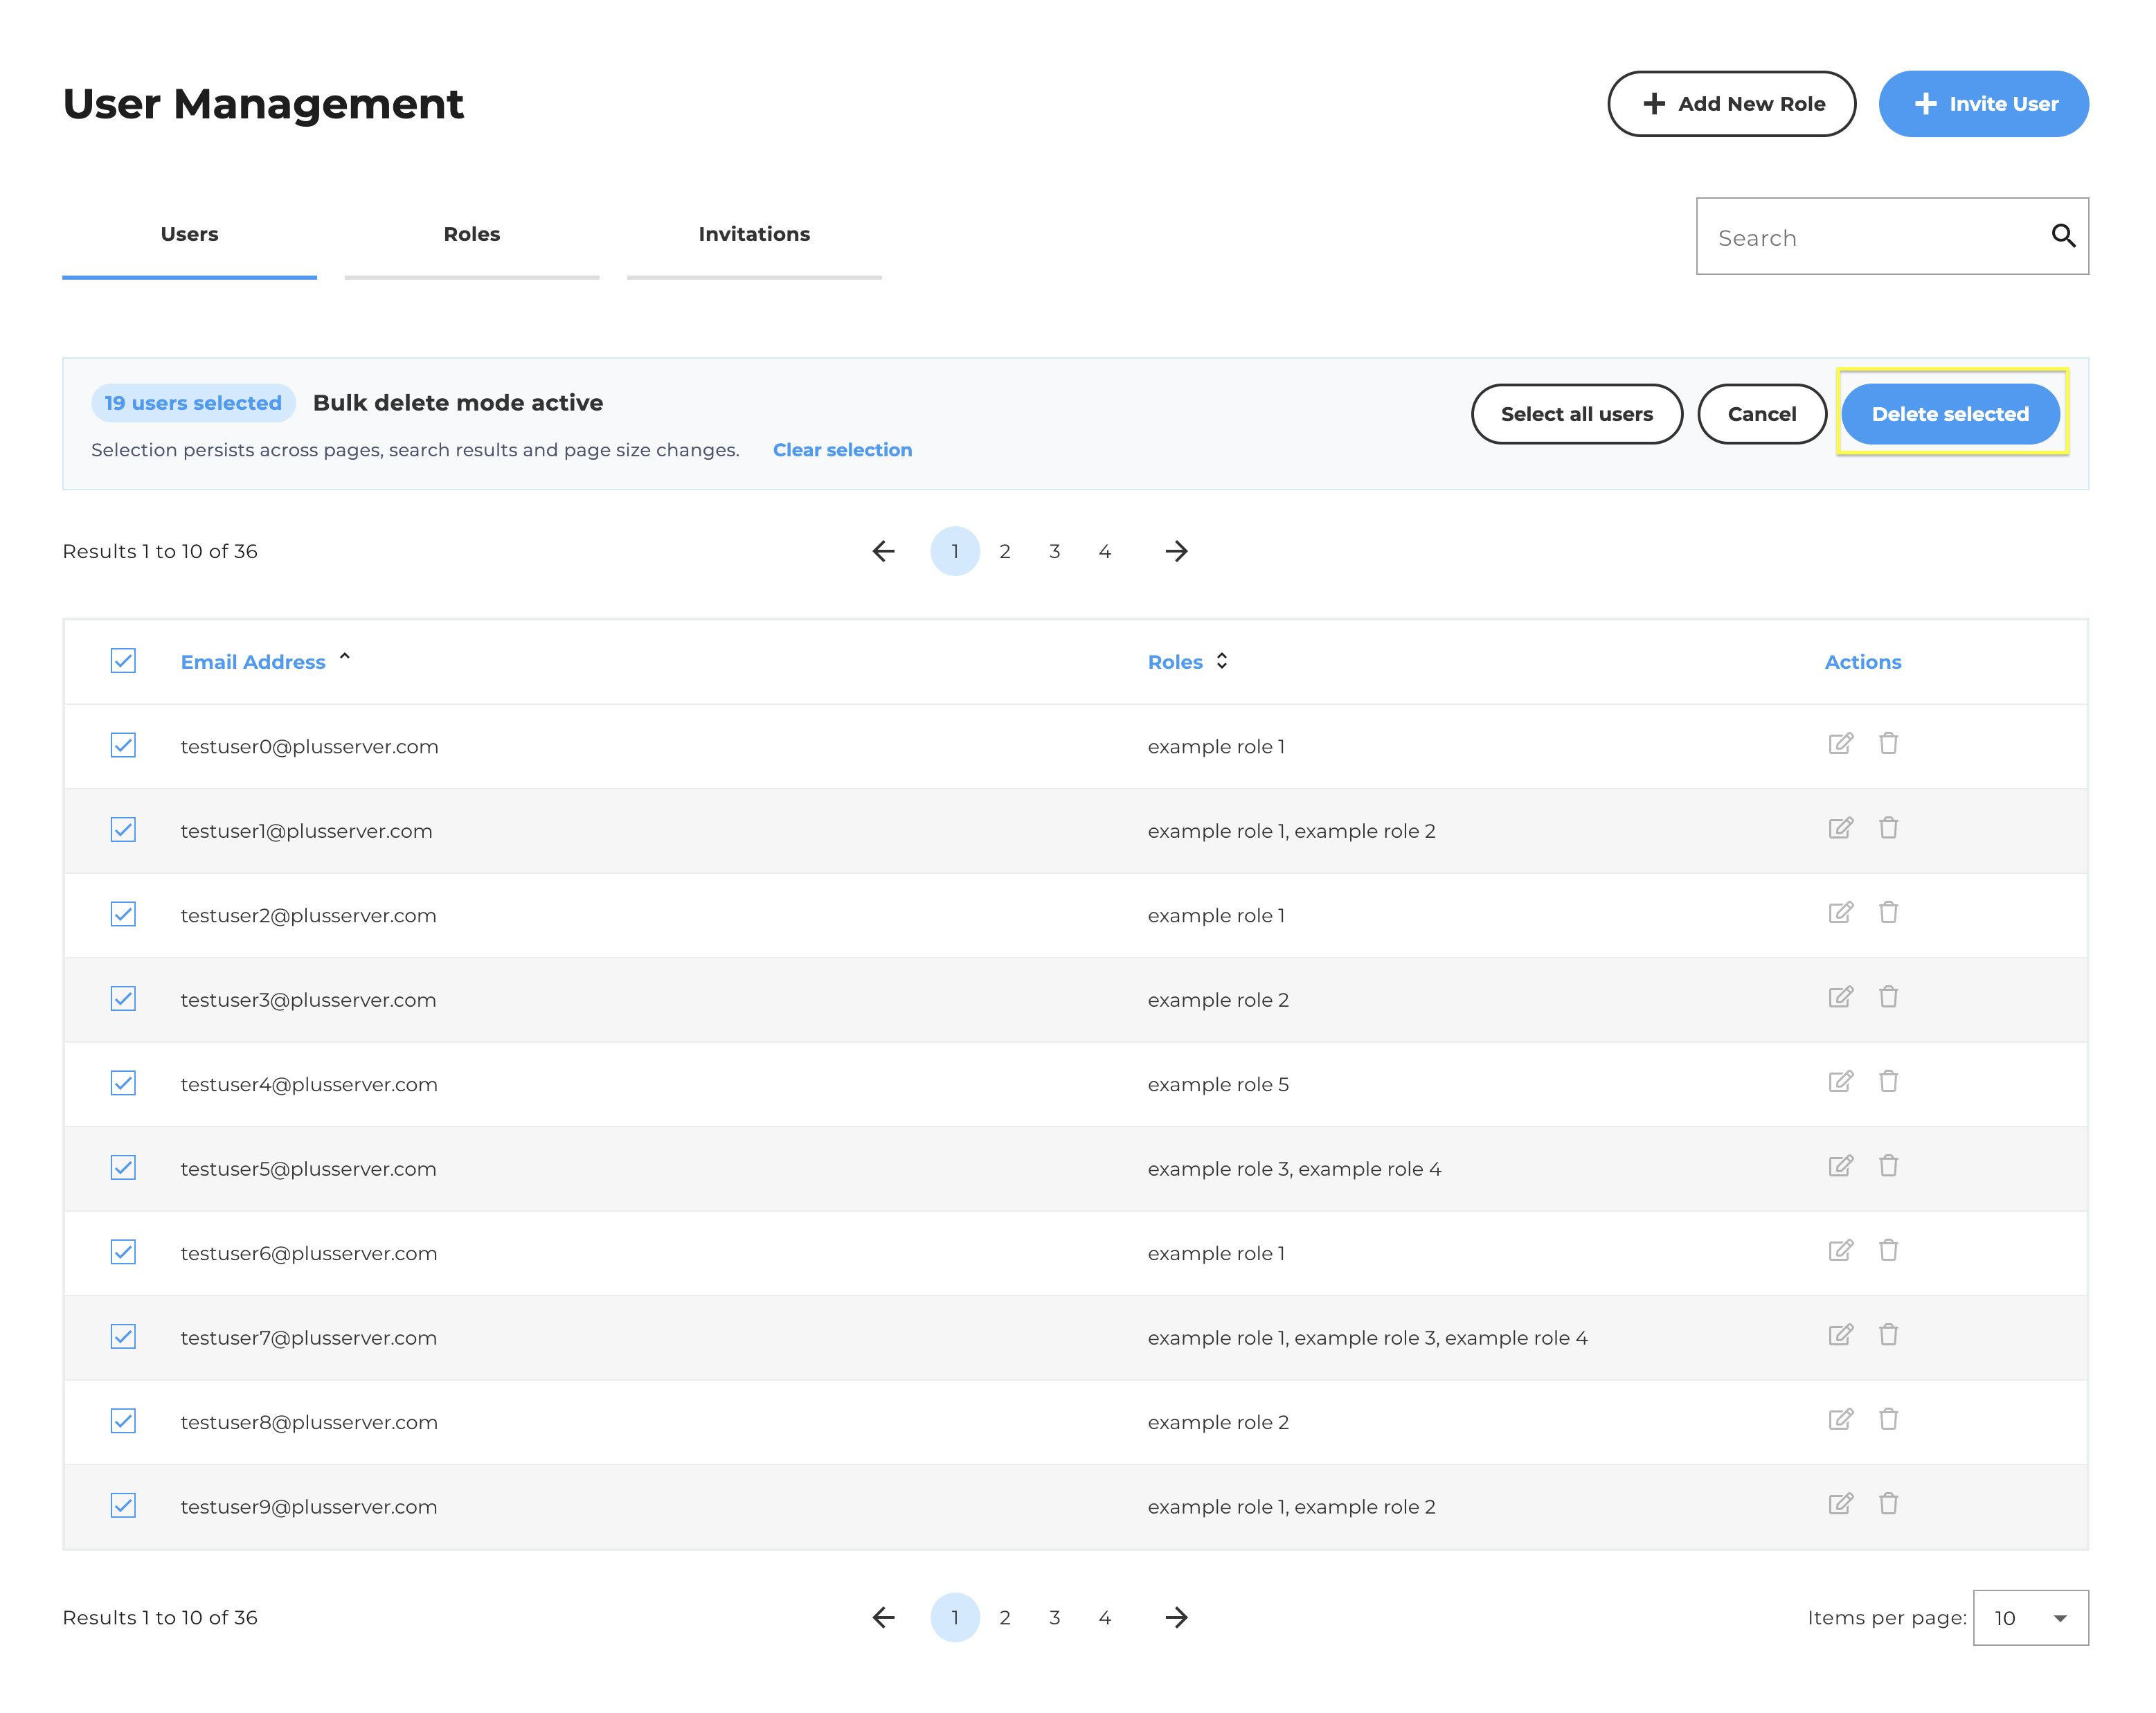Click trash icon for testuser6@plusserver.com
This screenshot has width=2156, height=1713.
[x=1888, y=1251]
